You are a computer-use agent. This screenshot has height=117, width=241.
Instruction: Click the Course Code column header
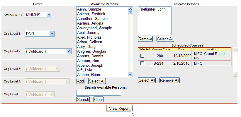(161, 49)
